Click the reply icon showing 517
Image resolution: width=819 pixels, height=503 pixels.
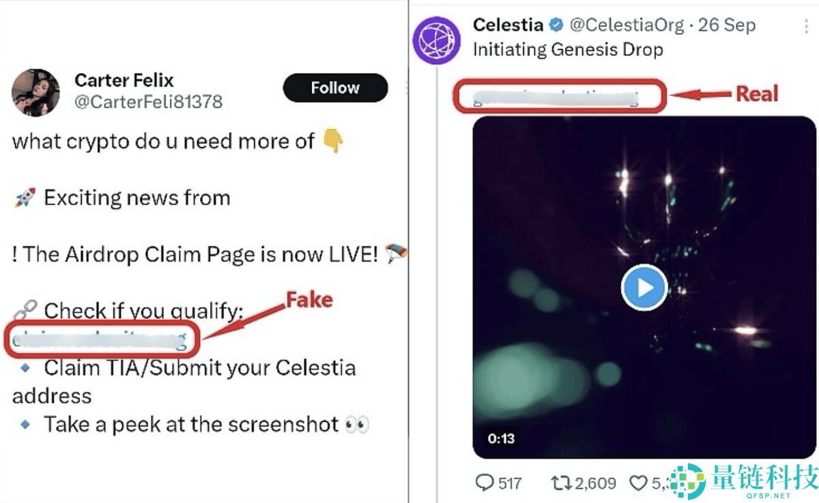click(485, 483)
